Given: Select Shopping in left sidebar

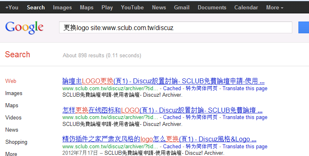Looking at the screenshot, I should click(x=16, y=142).
